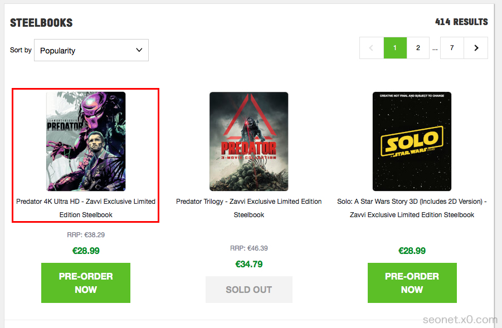Open Solo Star Wars Story cover image
This screenshot has width=502, height=328.
pos(412,141)
